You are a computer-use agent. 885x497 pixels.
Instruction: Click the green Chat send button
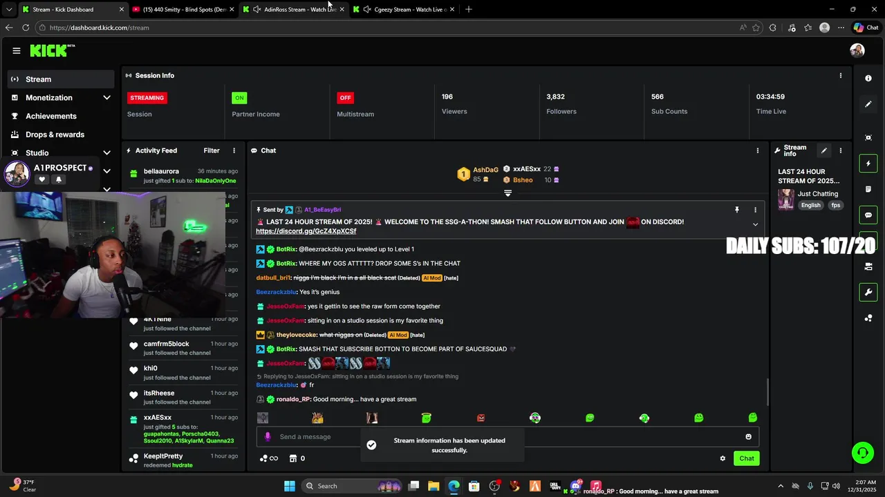pos(747,458)
